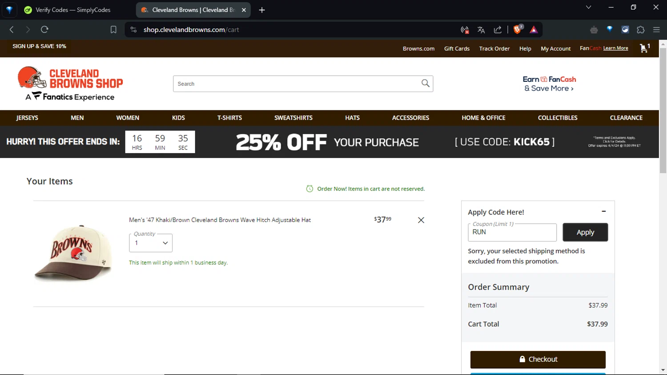
Task: Click Earn FanCash & Save More
Action: (x=549, y=84)
